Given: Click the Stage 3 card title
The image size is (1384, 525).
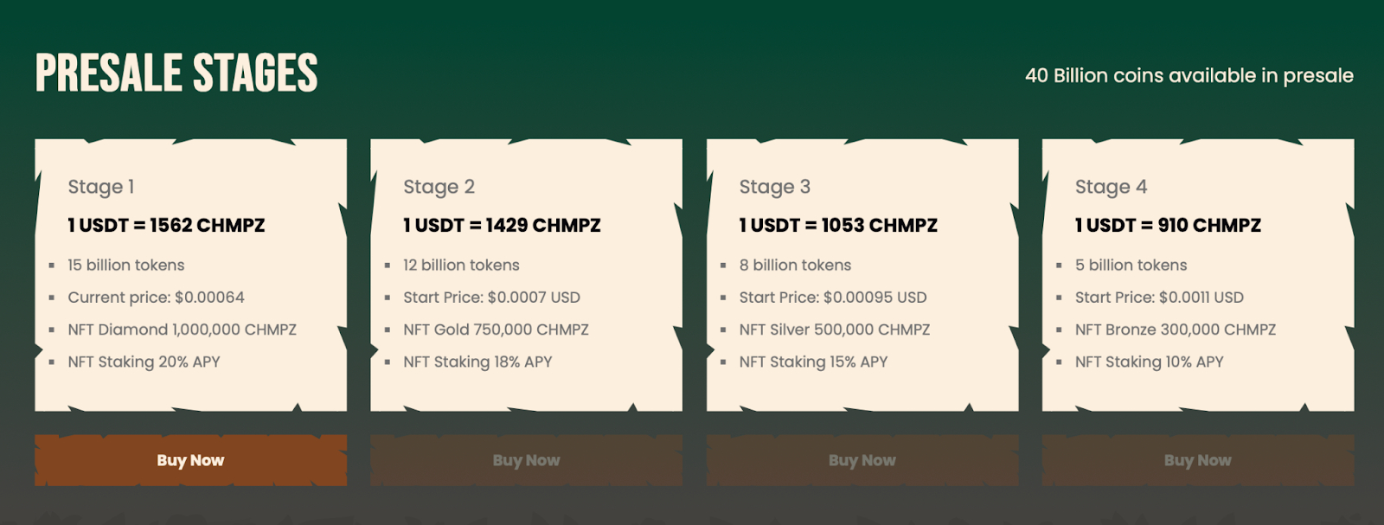Looking at the screenshot, I should point(775,187).
